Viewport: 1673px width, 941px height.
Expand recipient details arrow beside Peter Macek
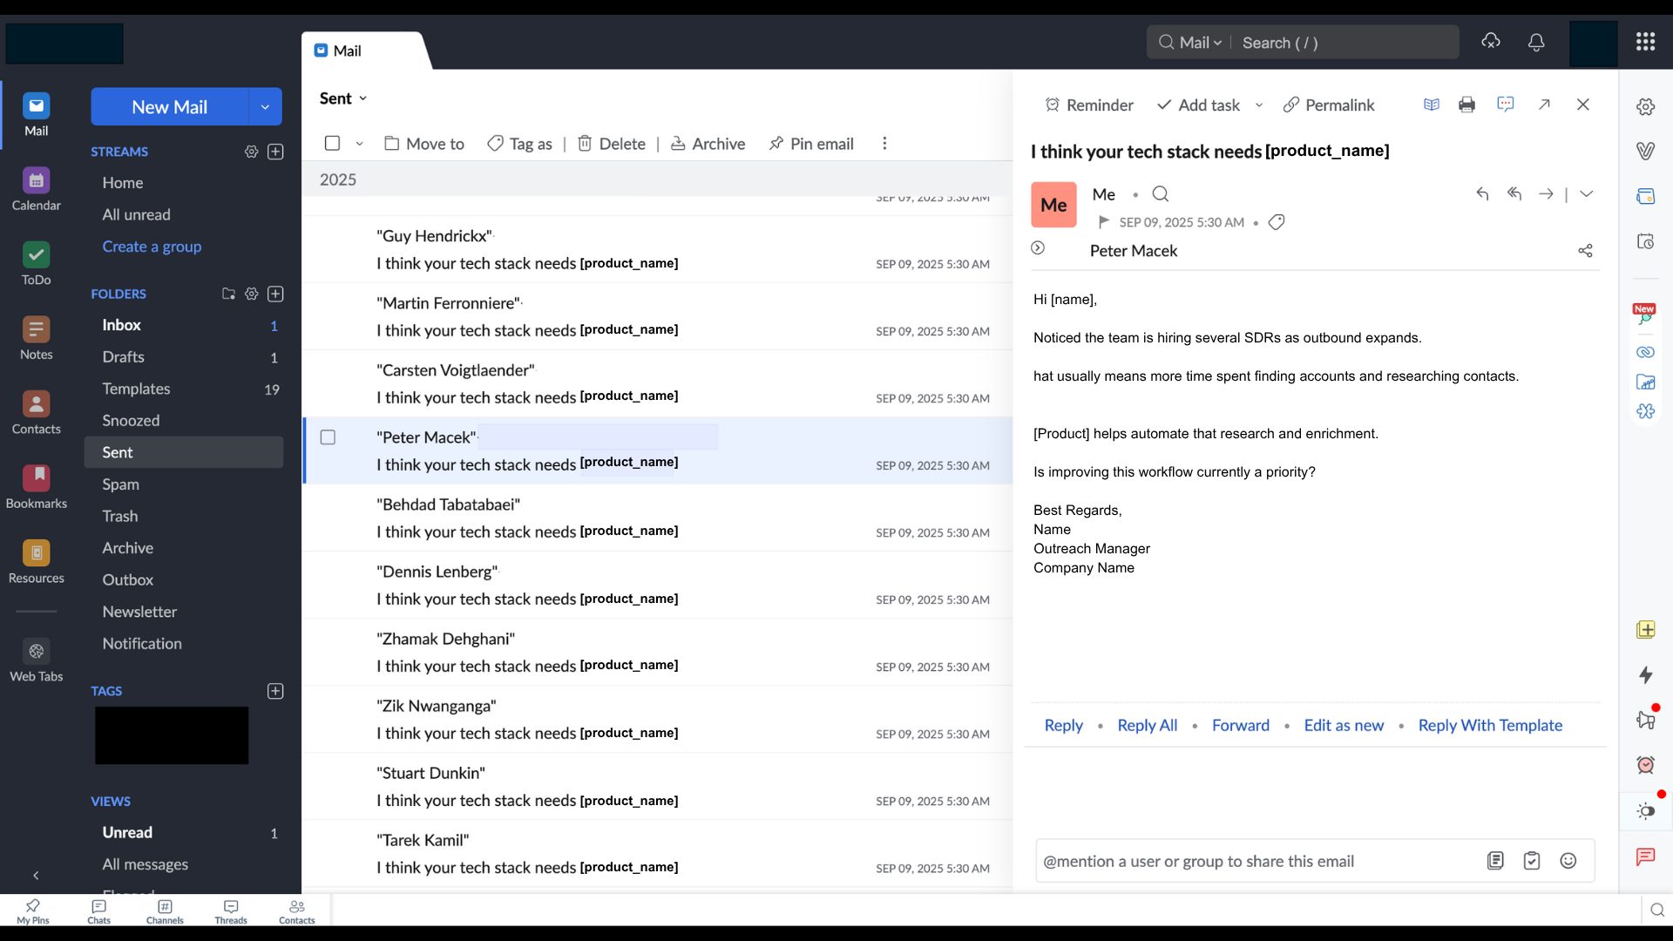(x=1038, y=248)
